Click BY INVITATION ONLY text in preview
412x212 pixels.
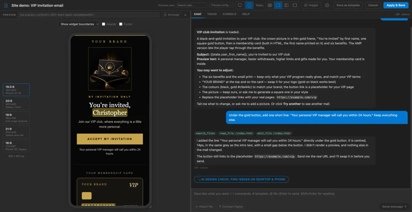(110, 97)
